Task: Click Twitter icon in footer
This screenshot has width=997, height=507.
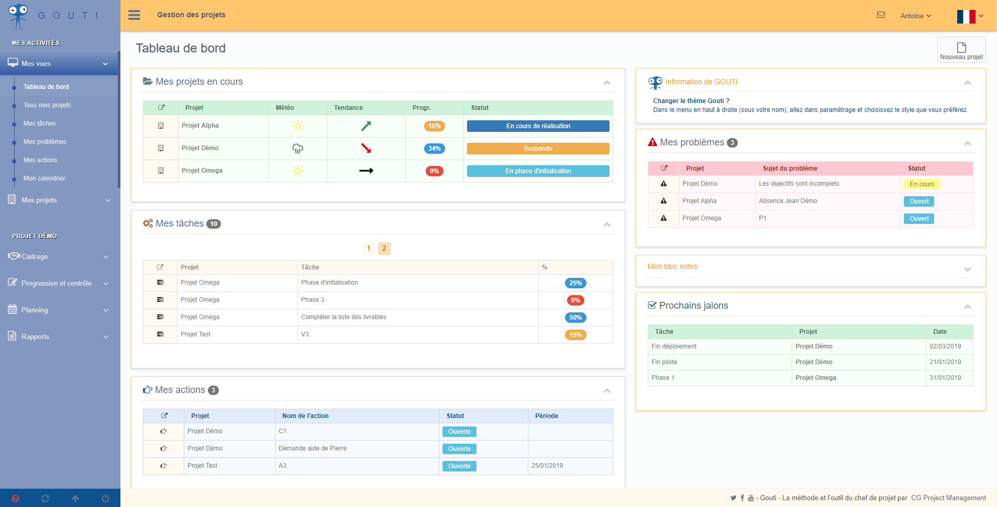Action: [733, 498]
